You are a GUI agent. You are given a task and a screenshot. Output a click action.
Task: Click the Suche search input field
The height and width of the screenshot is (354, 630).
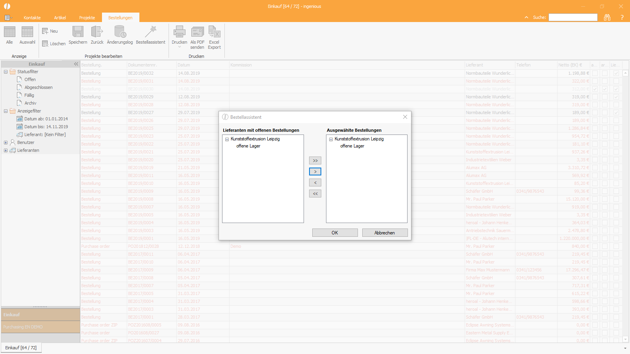573,17
